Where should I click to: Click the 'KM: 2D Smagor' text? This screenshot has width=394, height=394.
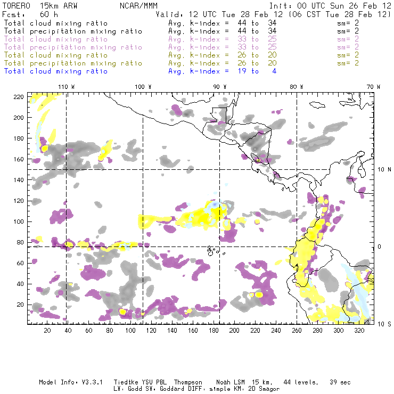click(256, 389)
